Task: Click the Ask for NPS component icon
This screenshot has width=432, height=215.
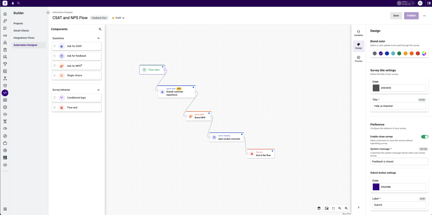Action: pos(62,66)
